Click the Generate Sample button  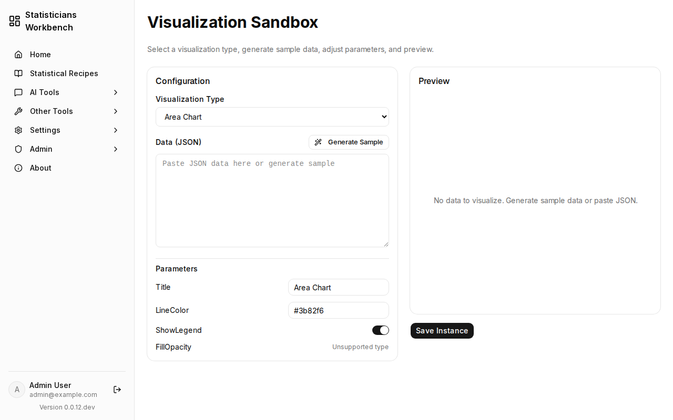(x=349, y=142)
